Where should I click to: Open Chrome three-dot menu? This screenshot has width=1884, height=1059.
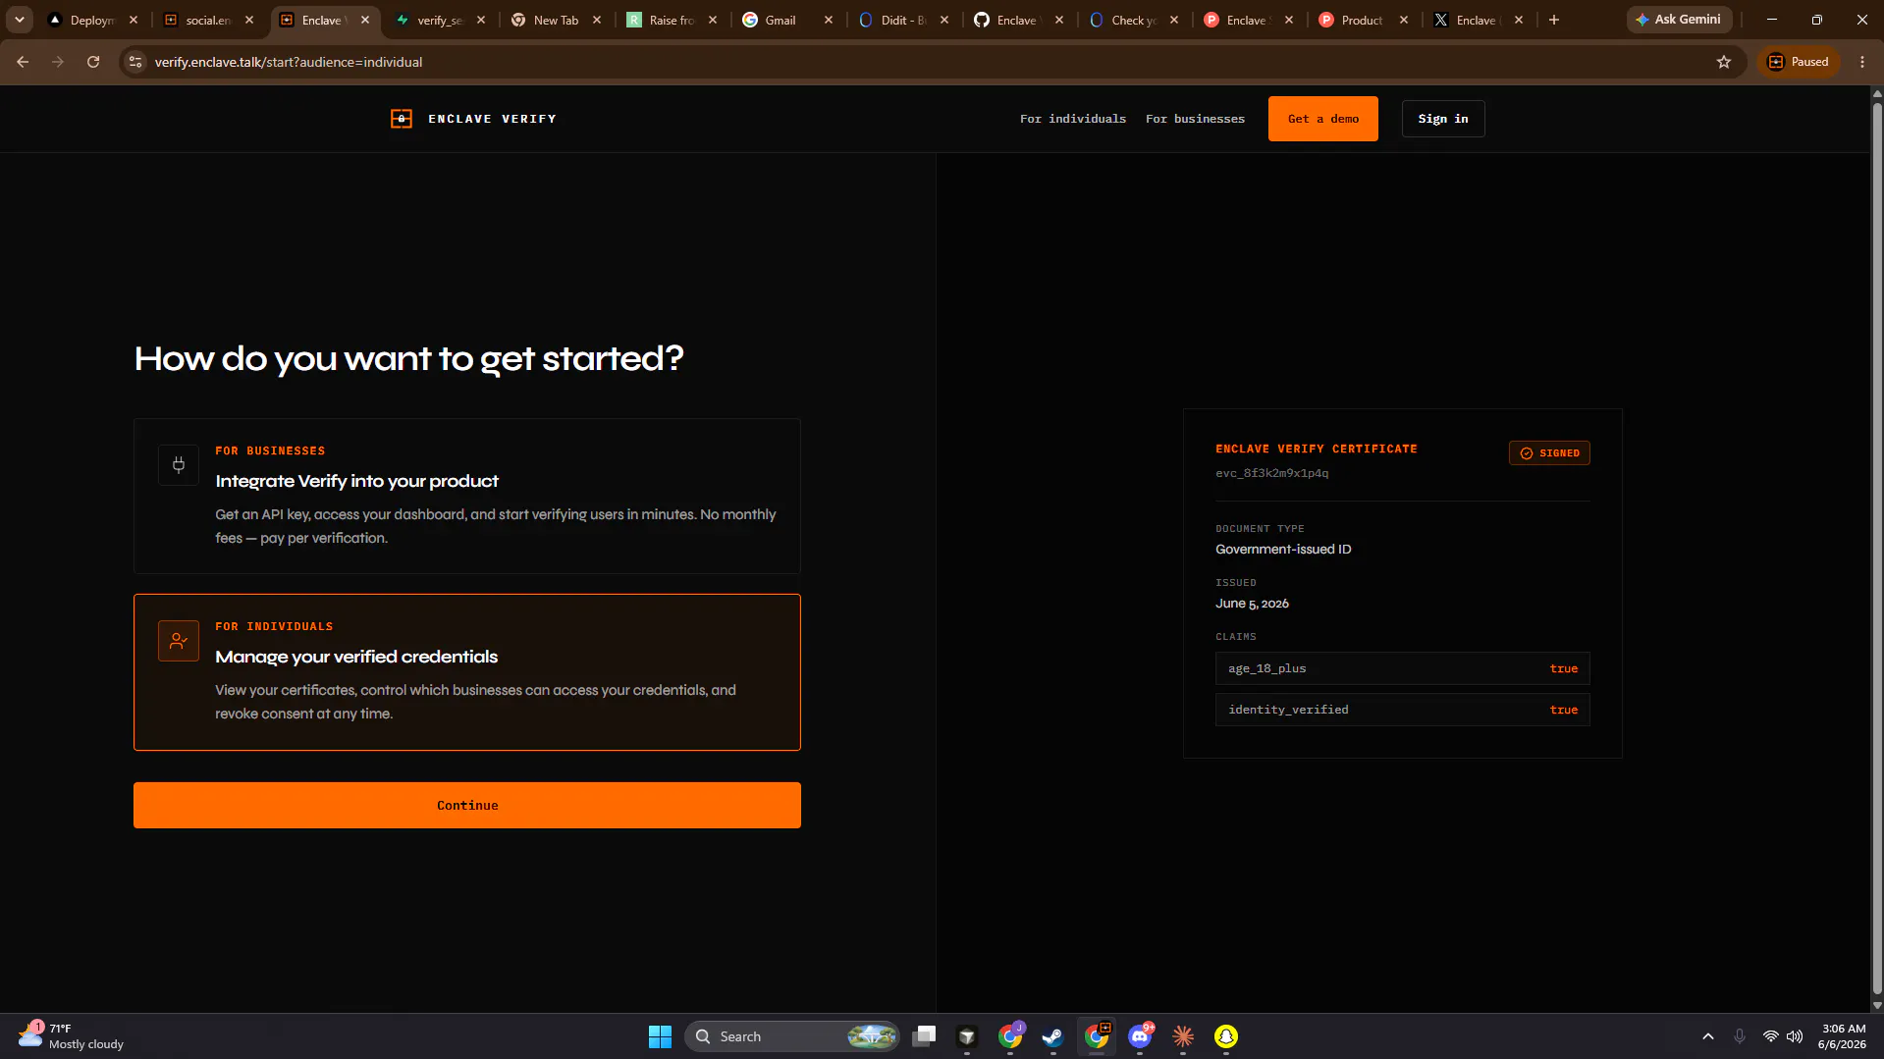click(1862, 62)
